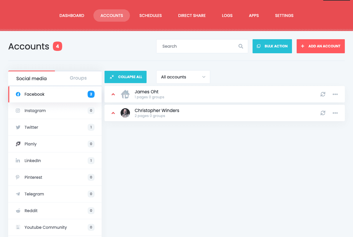Click the search magnifier icon

(x=241, y=46)
